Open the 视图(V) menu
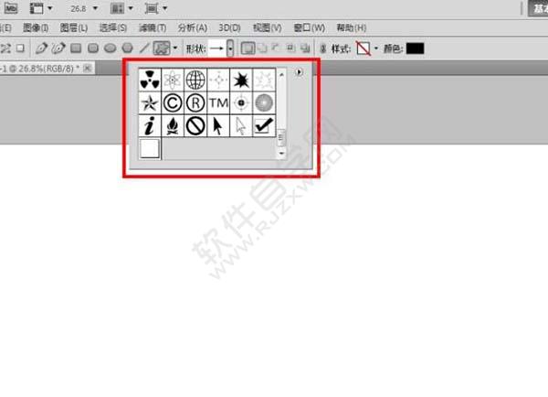548x397 pixels. pyautogui.click(x=268, y=27)
